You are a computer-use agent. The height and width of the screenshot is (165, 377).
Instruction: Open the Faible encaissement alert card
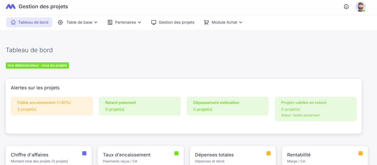point(52,106)
